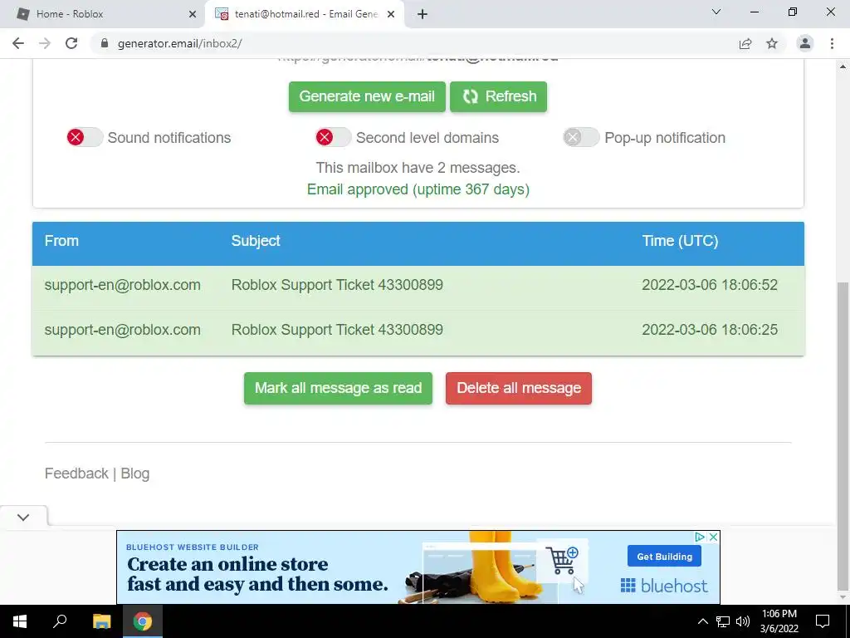Click the From column header
Image resolution: width=850 pixels, height=638 pixels.
pos(61,241)
